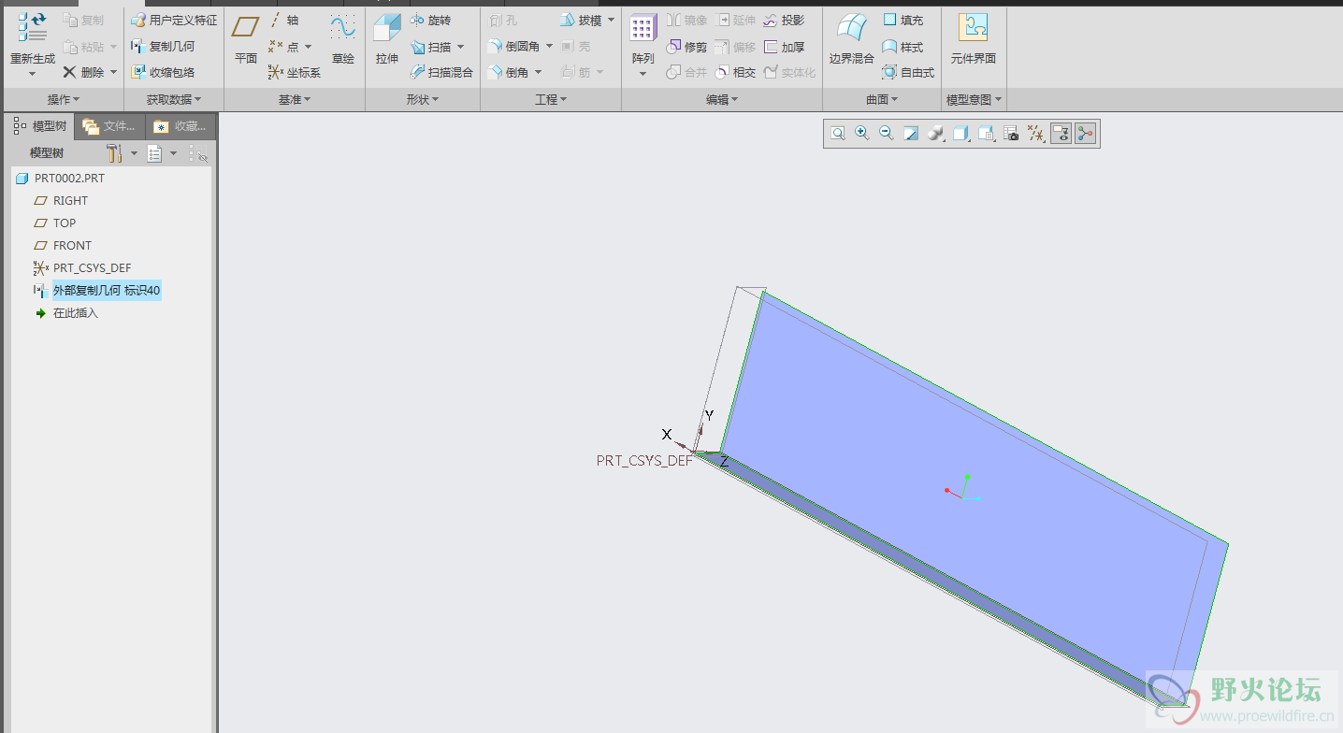Toggle datum display filters icon
Image resolution: width=1343 pixels, height=733 pixels.
(1035, 134)
